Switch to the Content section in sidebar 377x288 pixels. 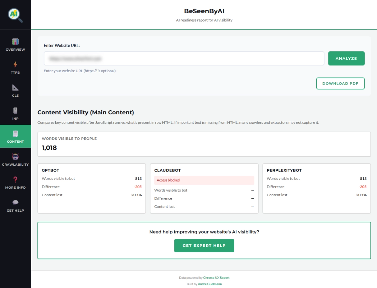click(x=15, y=136)
